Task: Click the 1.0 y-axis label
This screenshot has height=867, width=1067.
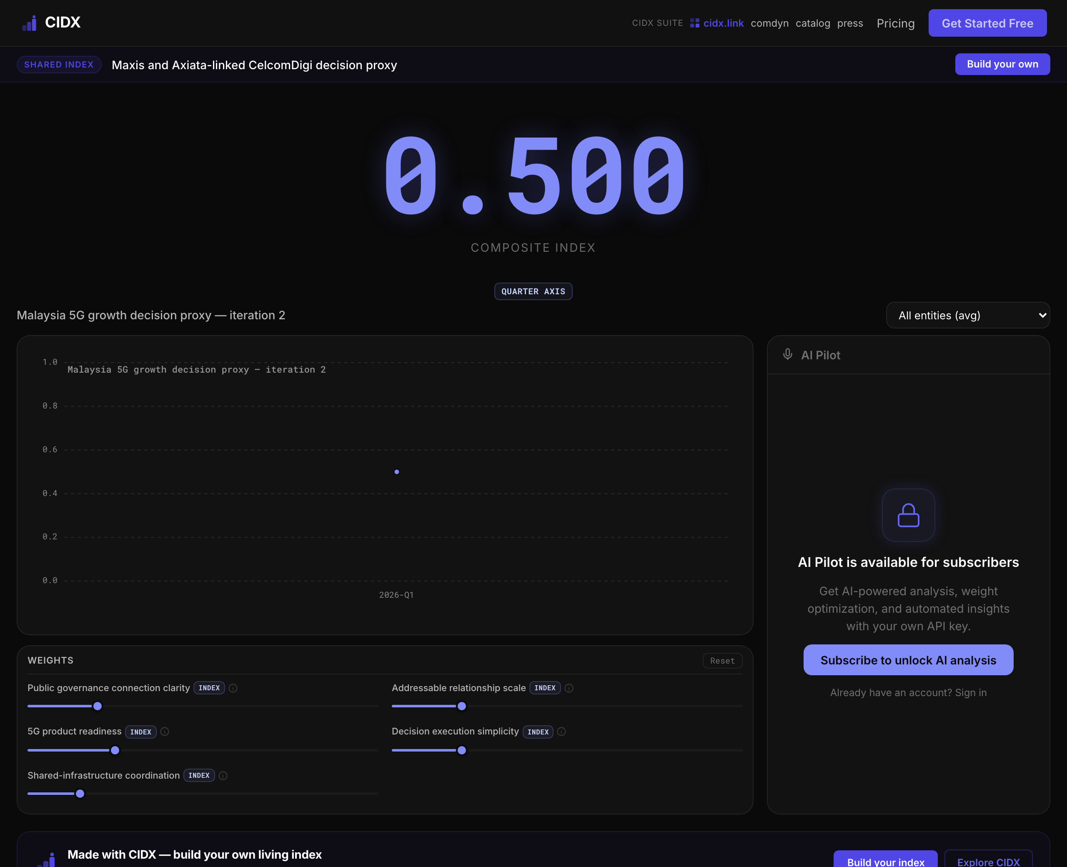Action: (50, 362)
